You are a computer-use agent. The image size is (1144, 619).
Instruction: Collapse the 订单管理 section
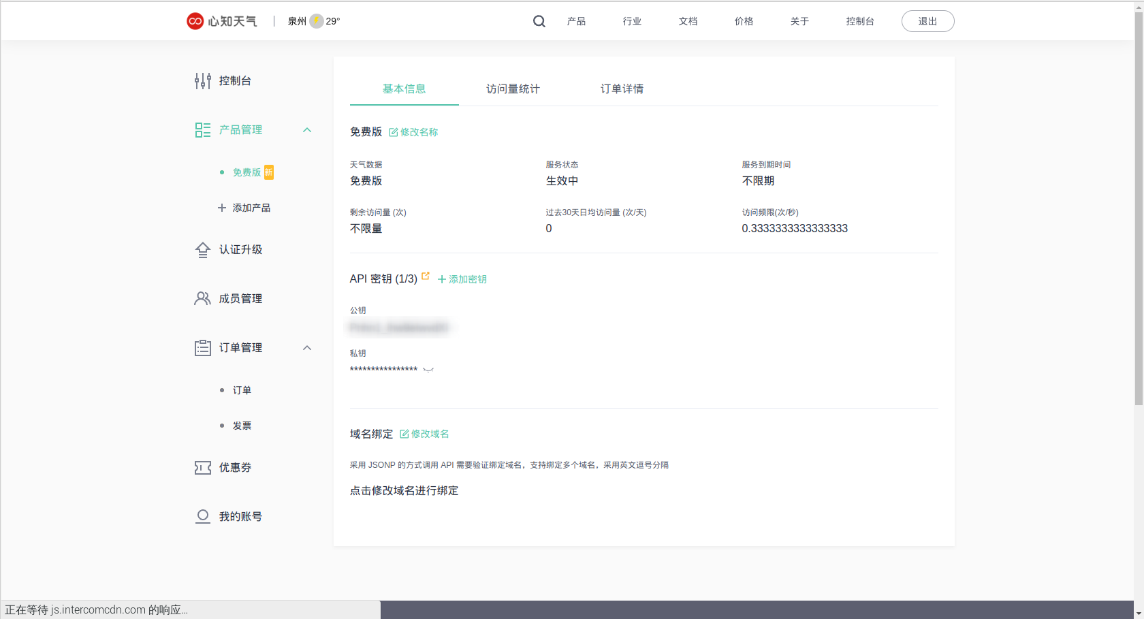point(308,347)
